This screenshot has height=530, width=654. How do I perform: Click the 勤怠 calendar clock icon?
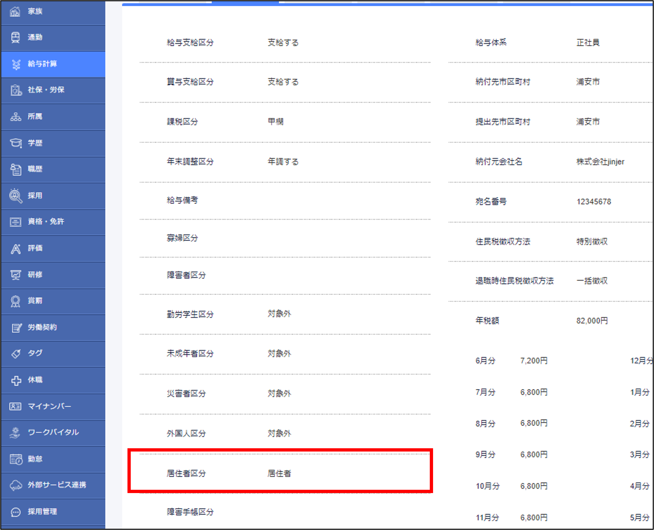[x=16, y=459]
